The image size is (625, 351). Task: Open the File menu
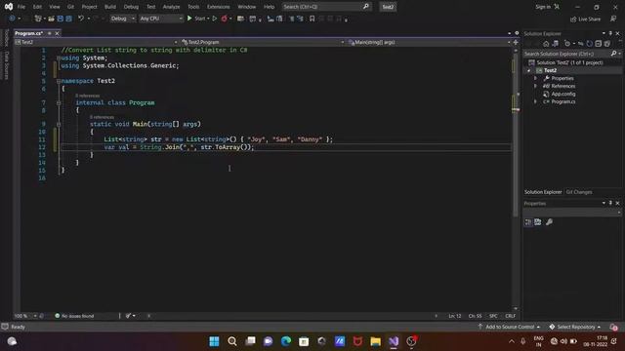pyautogui.click(x=21, y=7)
